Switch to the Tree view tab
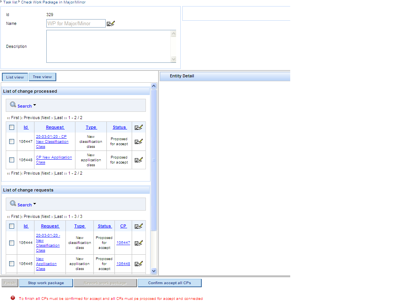The image size is (420, 301). 42,77
